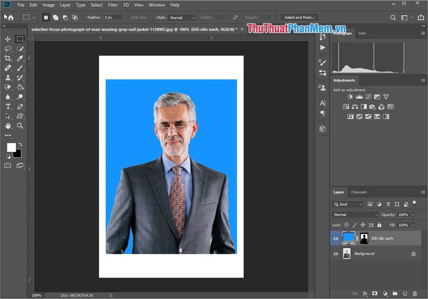This screenshot has width=428, height=299.
Task: Select the Rectangular Marquee tool
Action: [x=20, y=39]
